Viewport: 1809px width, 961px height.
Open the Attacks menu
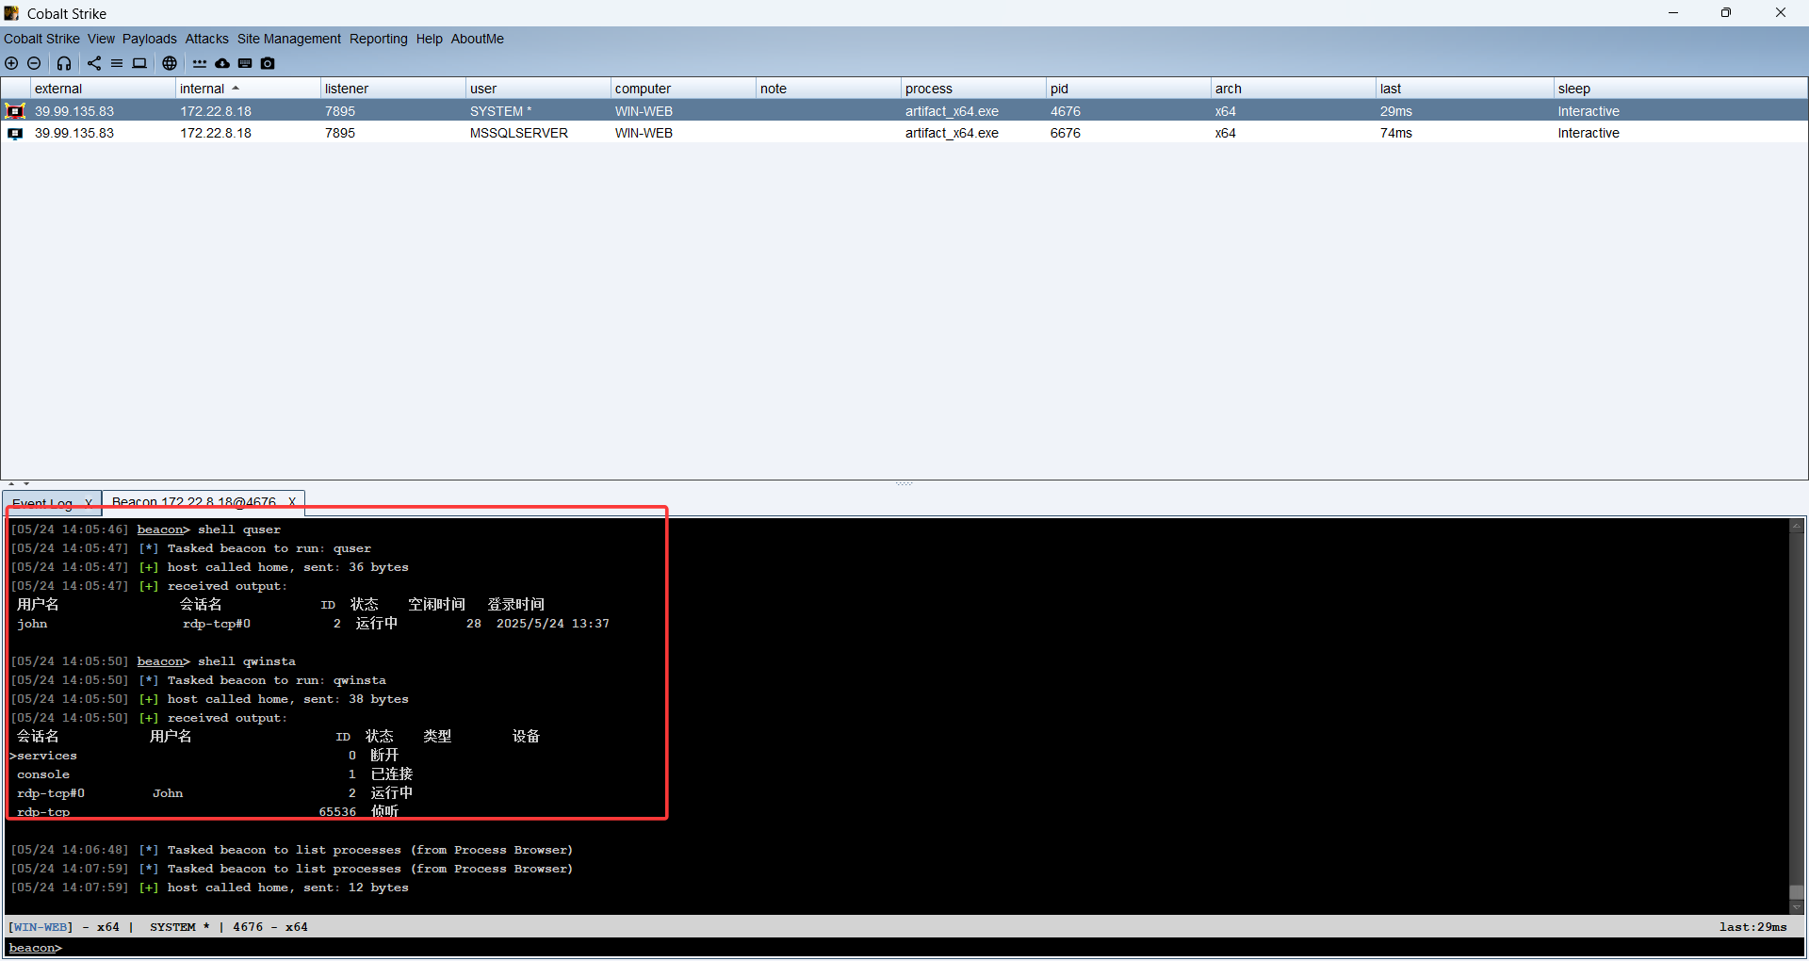pos(207,39)
